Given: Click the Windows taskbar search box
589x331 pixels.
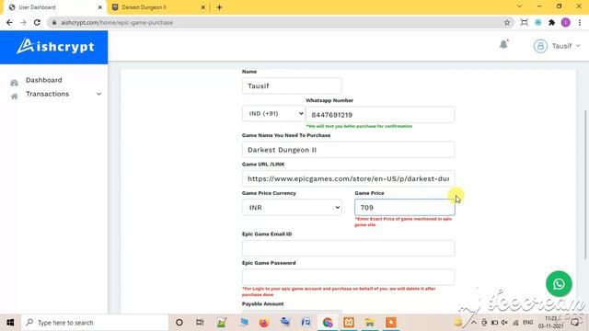Looking at the screenshot, I should pos(95,323).
